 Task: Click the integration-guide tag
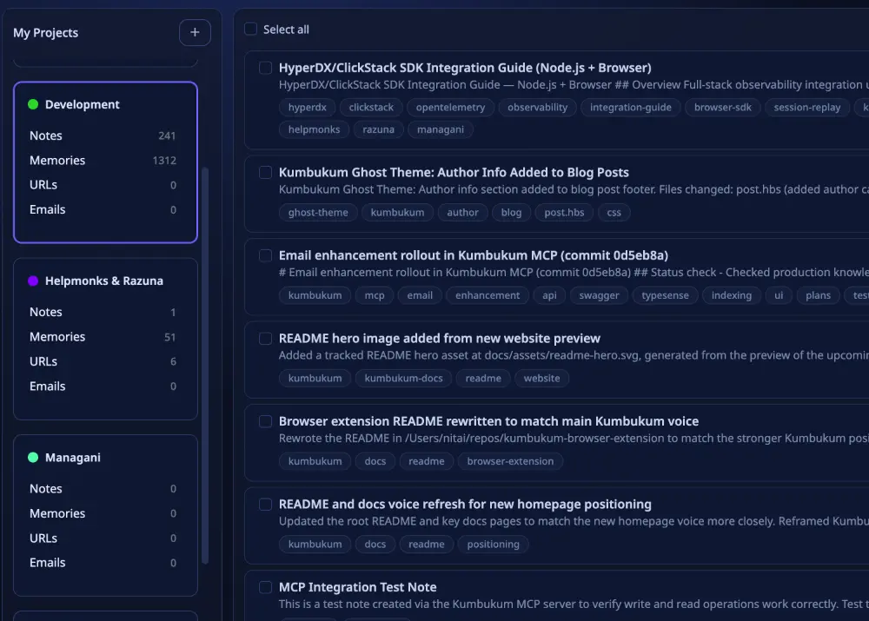pos(631,108)
